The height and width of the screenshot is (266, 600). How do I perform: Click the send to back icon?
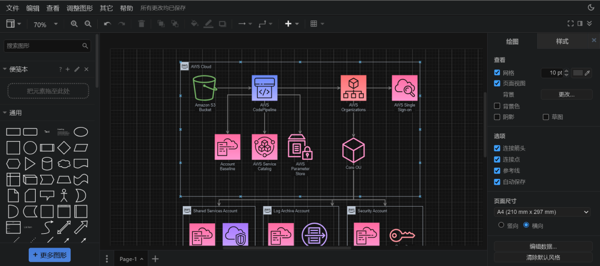point(175,24)
